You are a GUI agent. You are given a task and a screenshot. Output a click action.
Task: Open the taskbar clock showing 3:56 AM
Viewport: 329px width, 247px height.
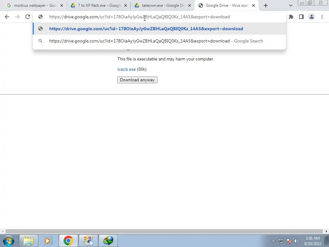(313, 241)
